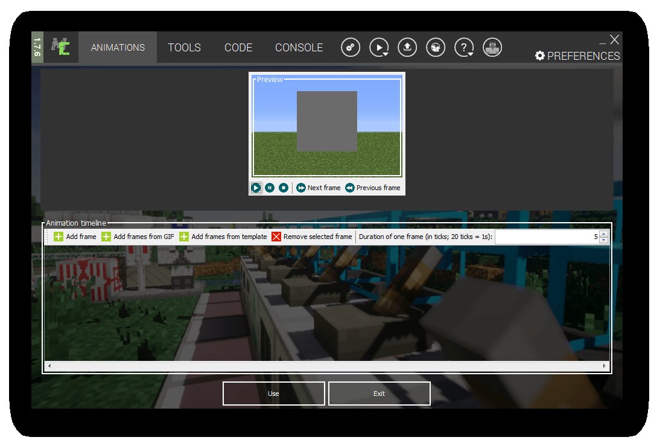Go to Previous frame
654x440 pixels.
tap(372, 188)
